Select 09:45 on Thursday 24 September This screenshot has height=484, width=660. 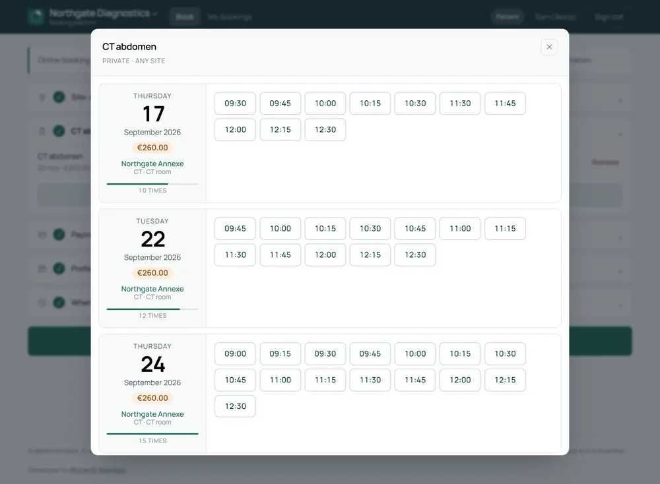coord(370,353)
